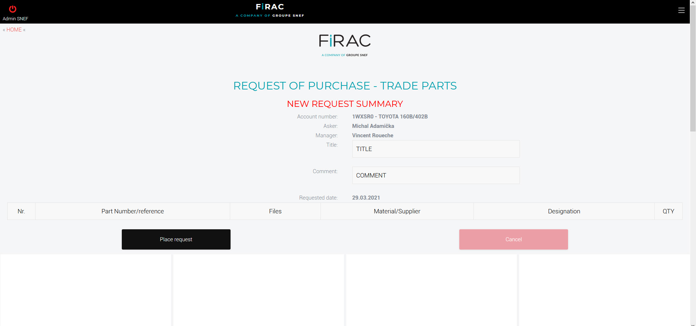696x326 pixels.
Task: Click the Part Number/reference column header
Action: tap(133, 211)
